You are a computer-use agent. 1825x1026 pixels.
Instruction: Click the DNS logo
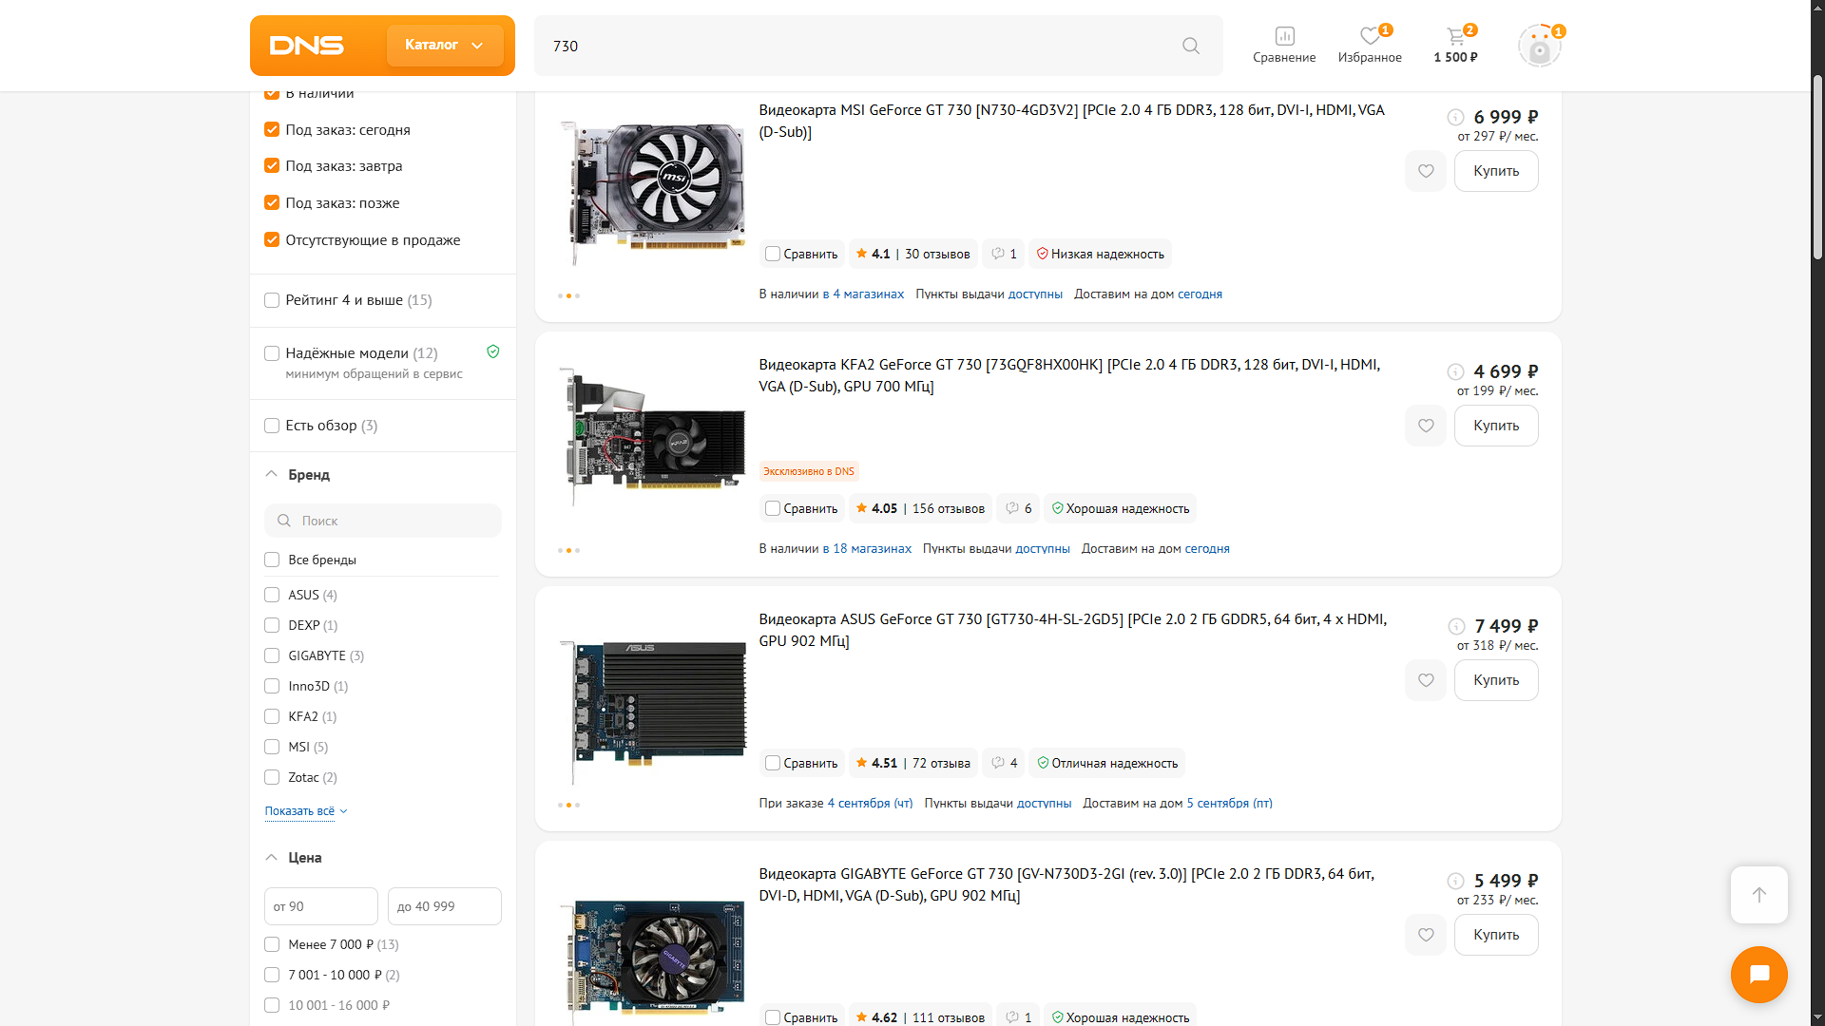coord(307,46)
